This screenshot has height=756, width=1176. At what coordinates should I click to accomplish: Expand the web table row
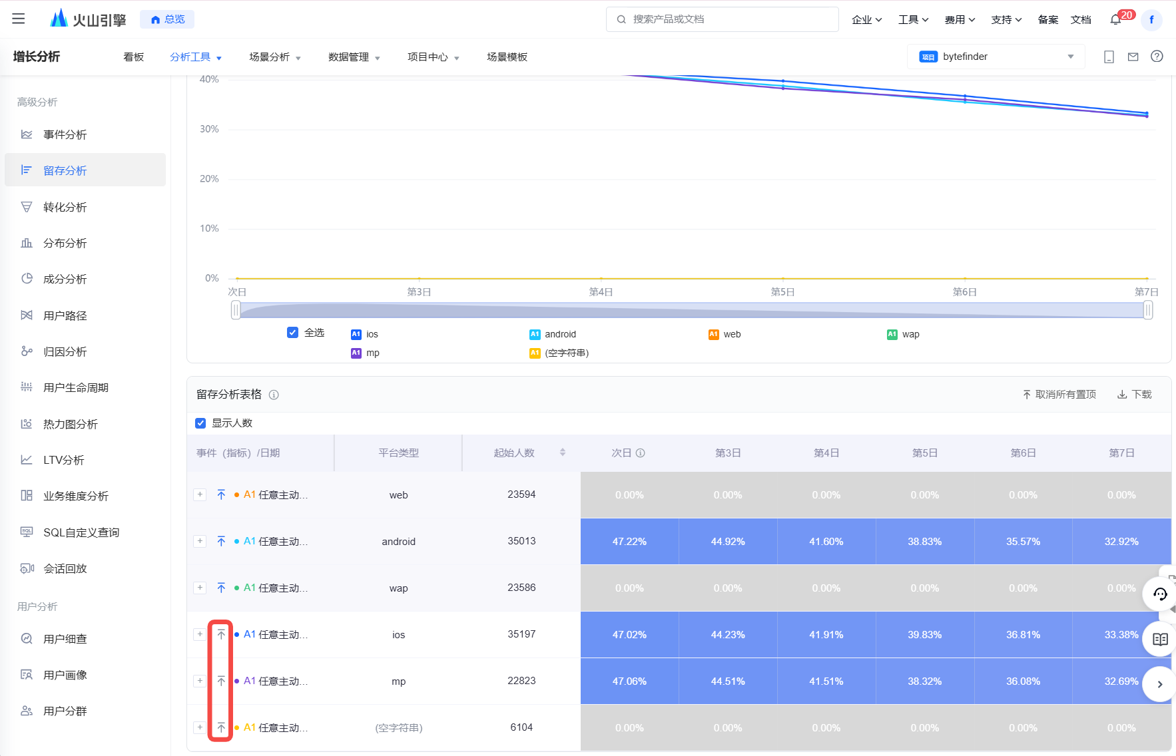coord(200,494)
